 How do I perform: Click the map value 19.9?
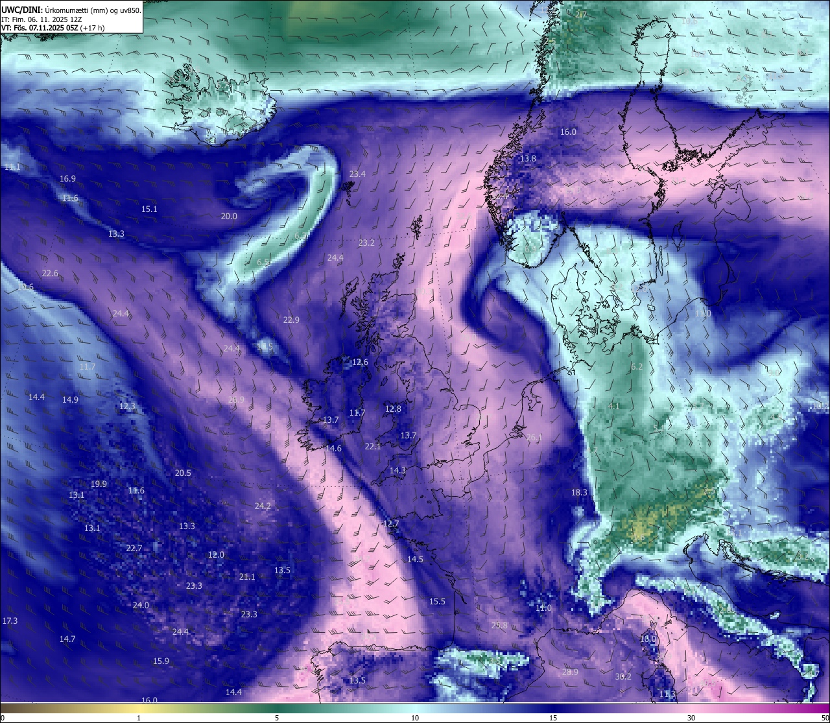(99, 484)
